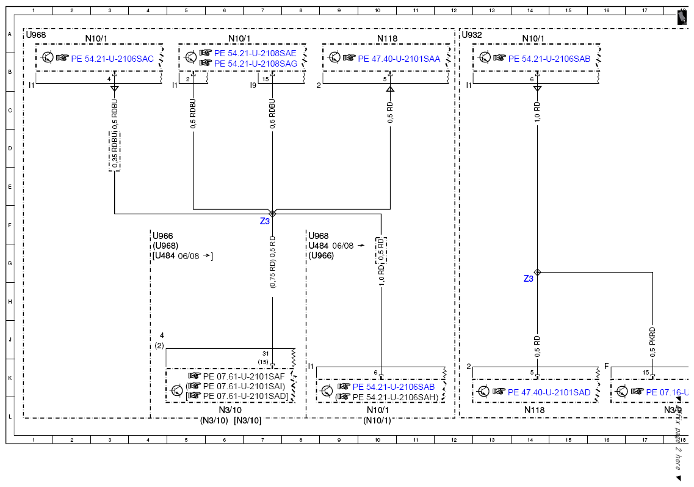Screen dimensions: 694x487
Task: Click the transistor symbol next to PE 54.21-U-2106SAC
Action: 48,57
